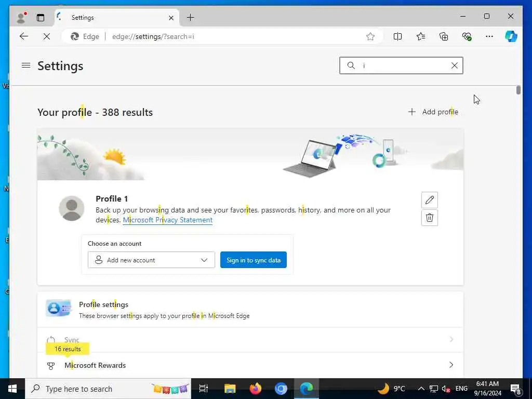Close the Settings tab
Viewport: 532px width, 399px height.
[x=171, y=18]
